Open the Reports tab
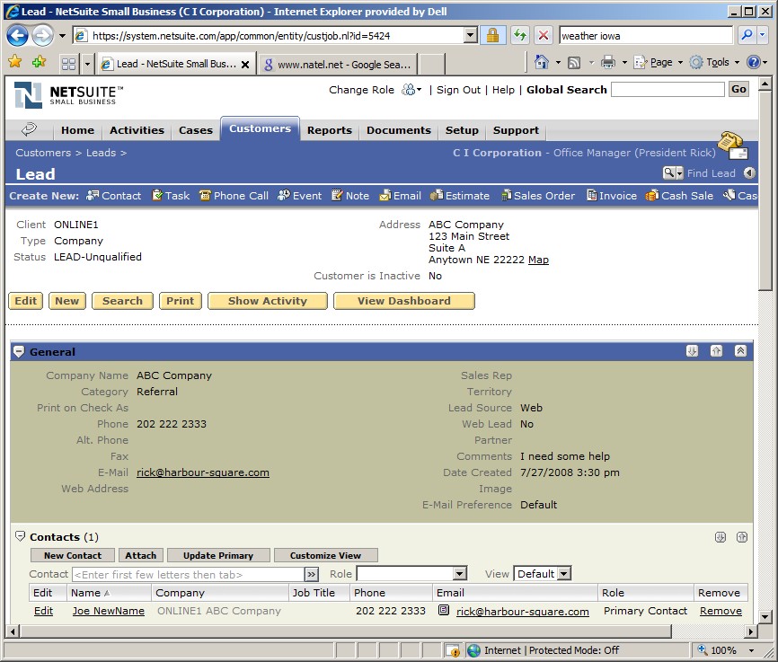 click(x=330, y=130)
